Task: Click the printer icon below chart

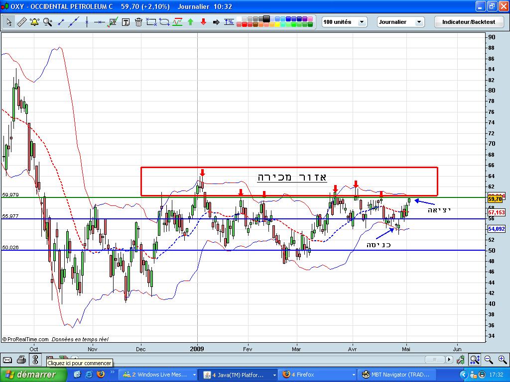Action: pos(21,360)
